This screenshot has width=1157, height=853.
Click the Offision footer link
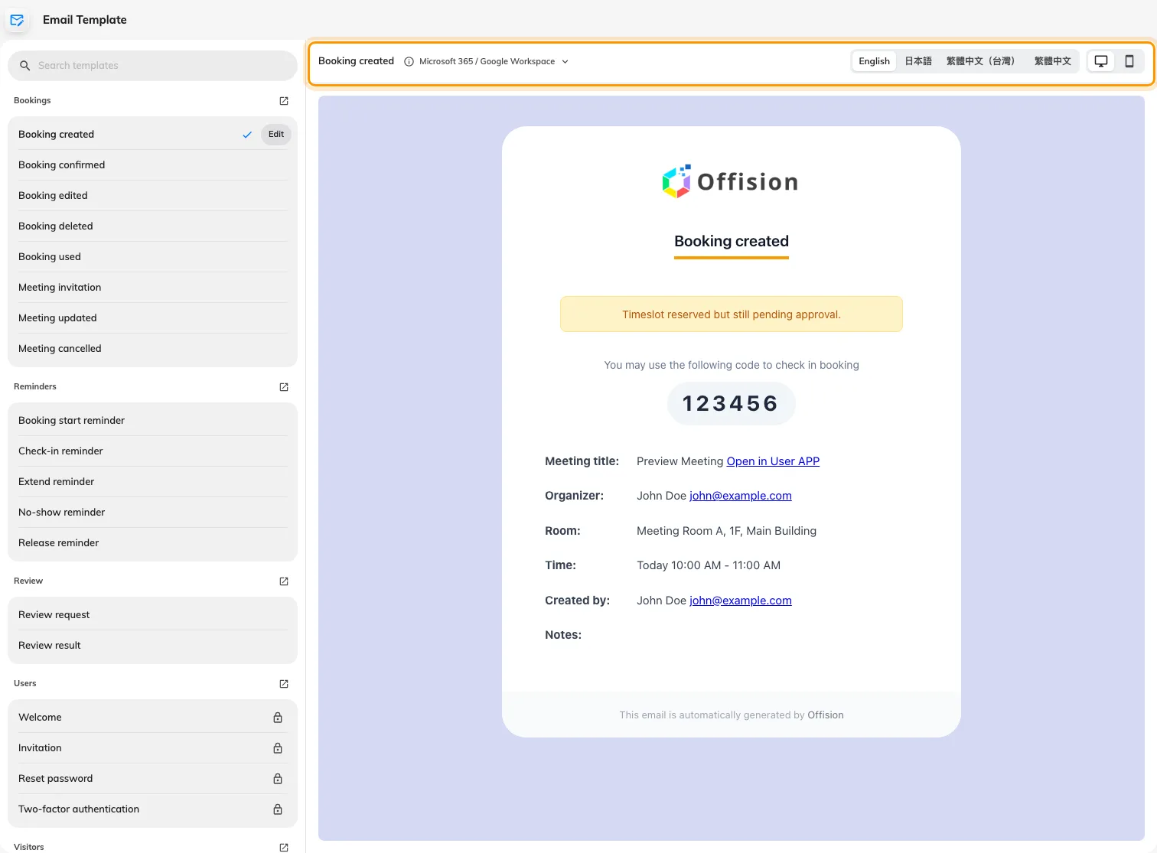[826, 715]
